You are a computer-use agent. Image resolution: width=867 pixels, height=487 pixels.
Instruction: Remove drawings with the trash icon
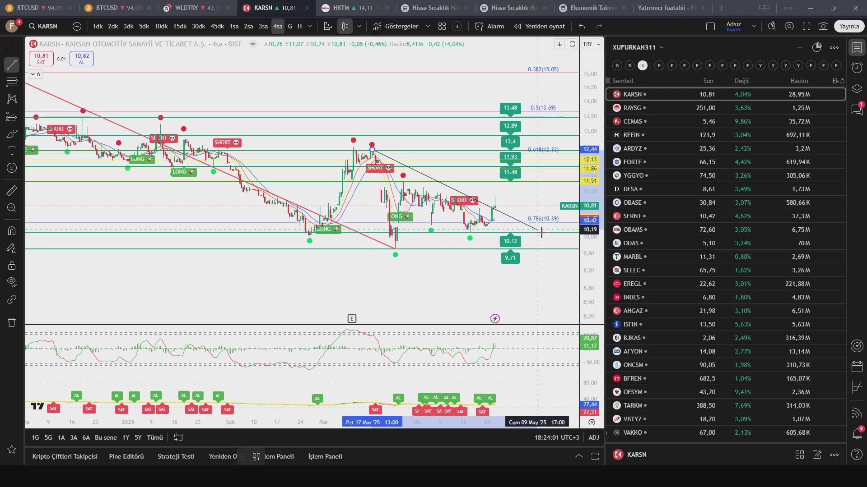tap(12, 322)
